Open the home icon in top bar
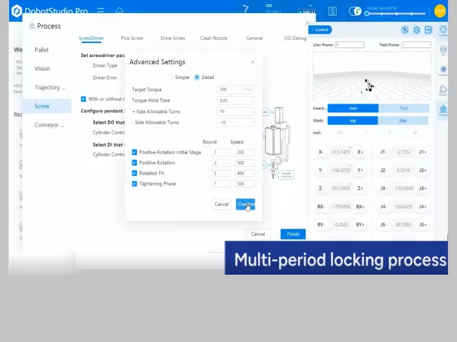The height and width of the screenshot is (342, 457). coord(120,10)
